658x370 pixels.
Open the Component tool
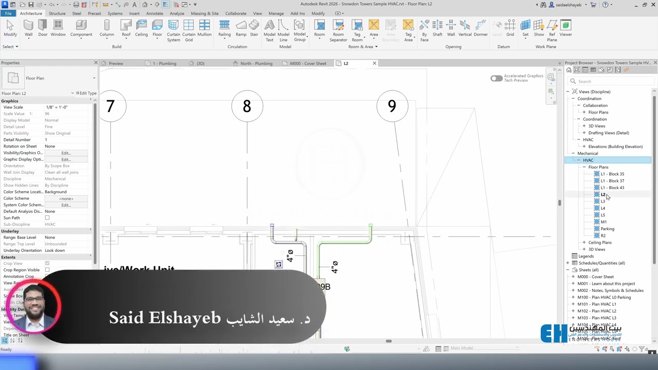tap(81, 31)
